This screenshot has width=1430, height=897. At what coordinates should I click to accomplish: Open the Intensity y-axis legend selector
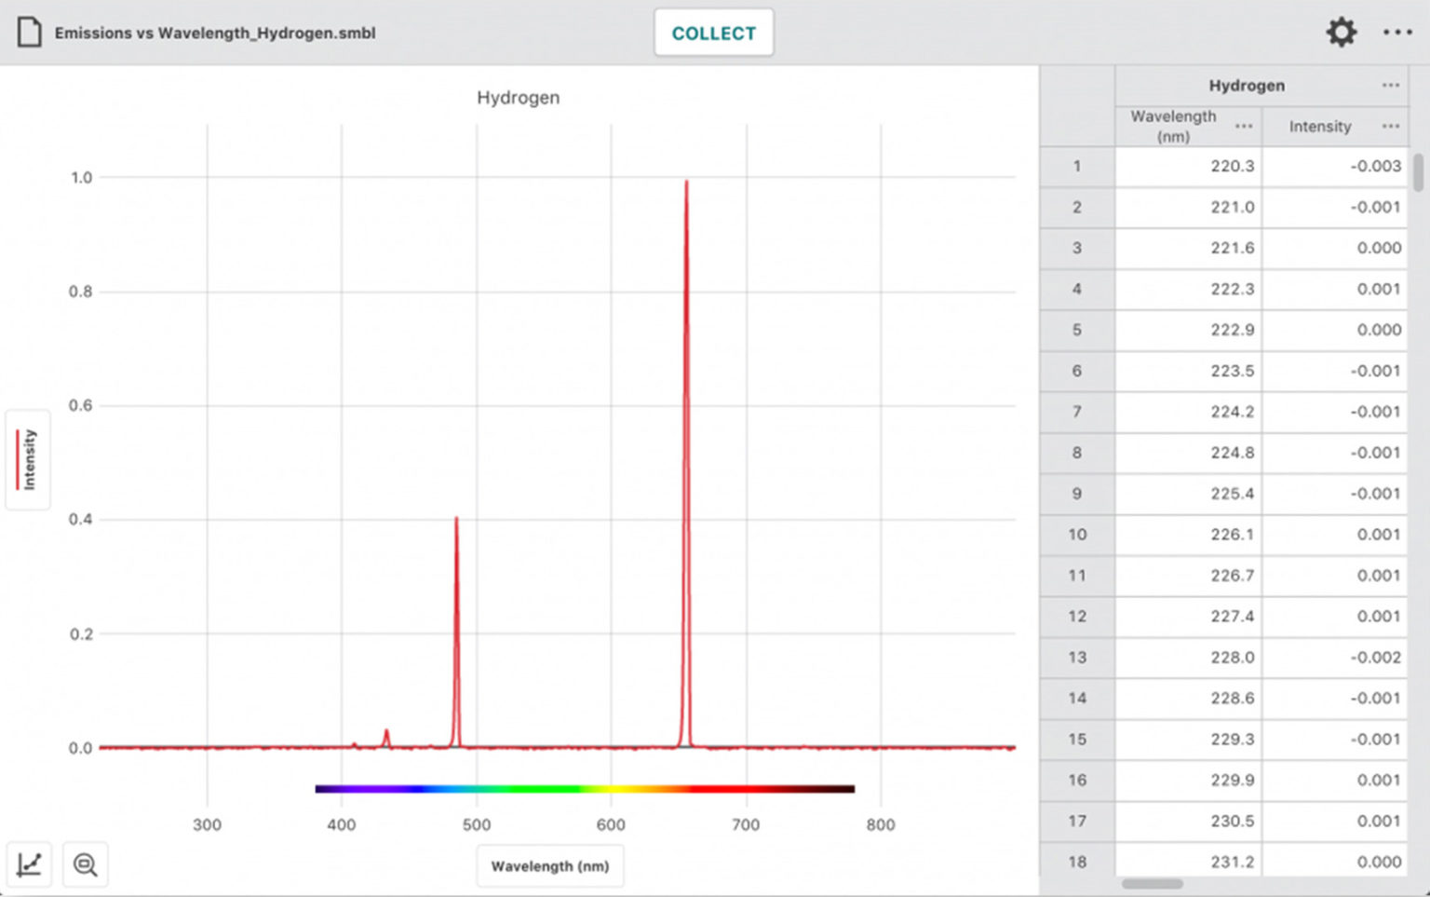pyautogui.click(x=27, y=458)
